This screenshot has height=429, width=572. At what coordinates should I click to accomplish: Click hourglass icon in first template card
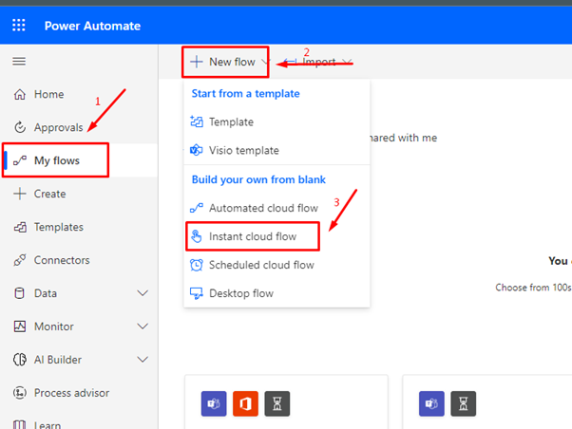click(x=277, y=404)
